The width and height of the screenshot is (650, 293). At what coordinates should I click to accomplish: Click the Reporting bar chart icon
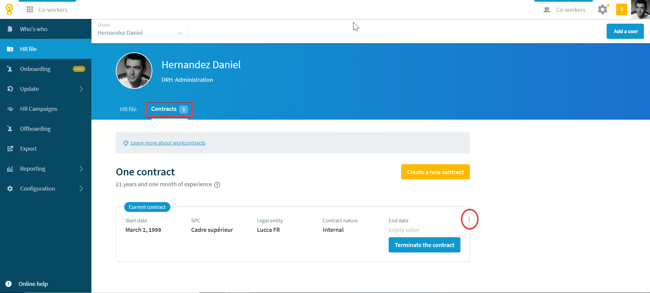[10, 169]
